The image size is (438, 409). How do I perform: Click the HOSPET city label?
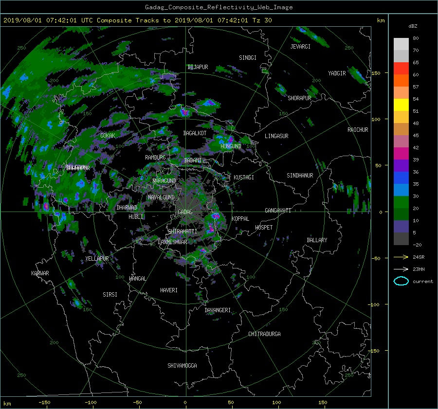[264, 228]
